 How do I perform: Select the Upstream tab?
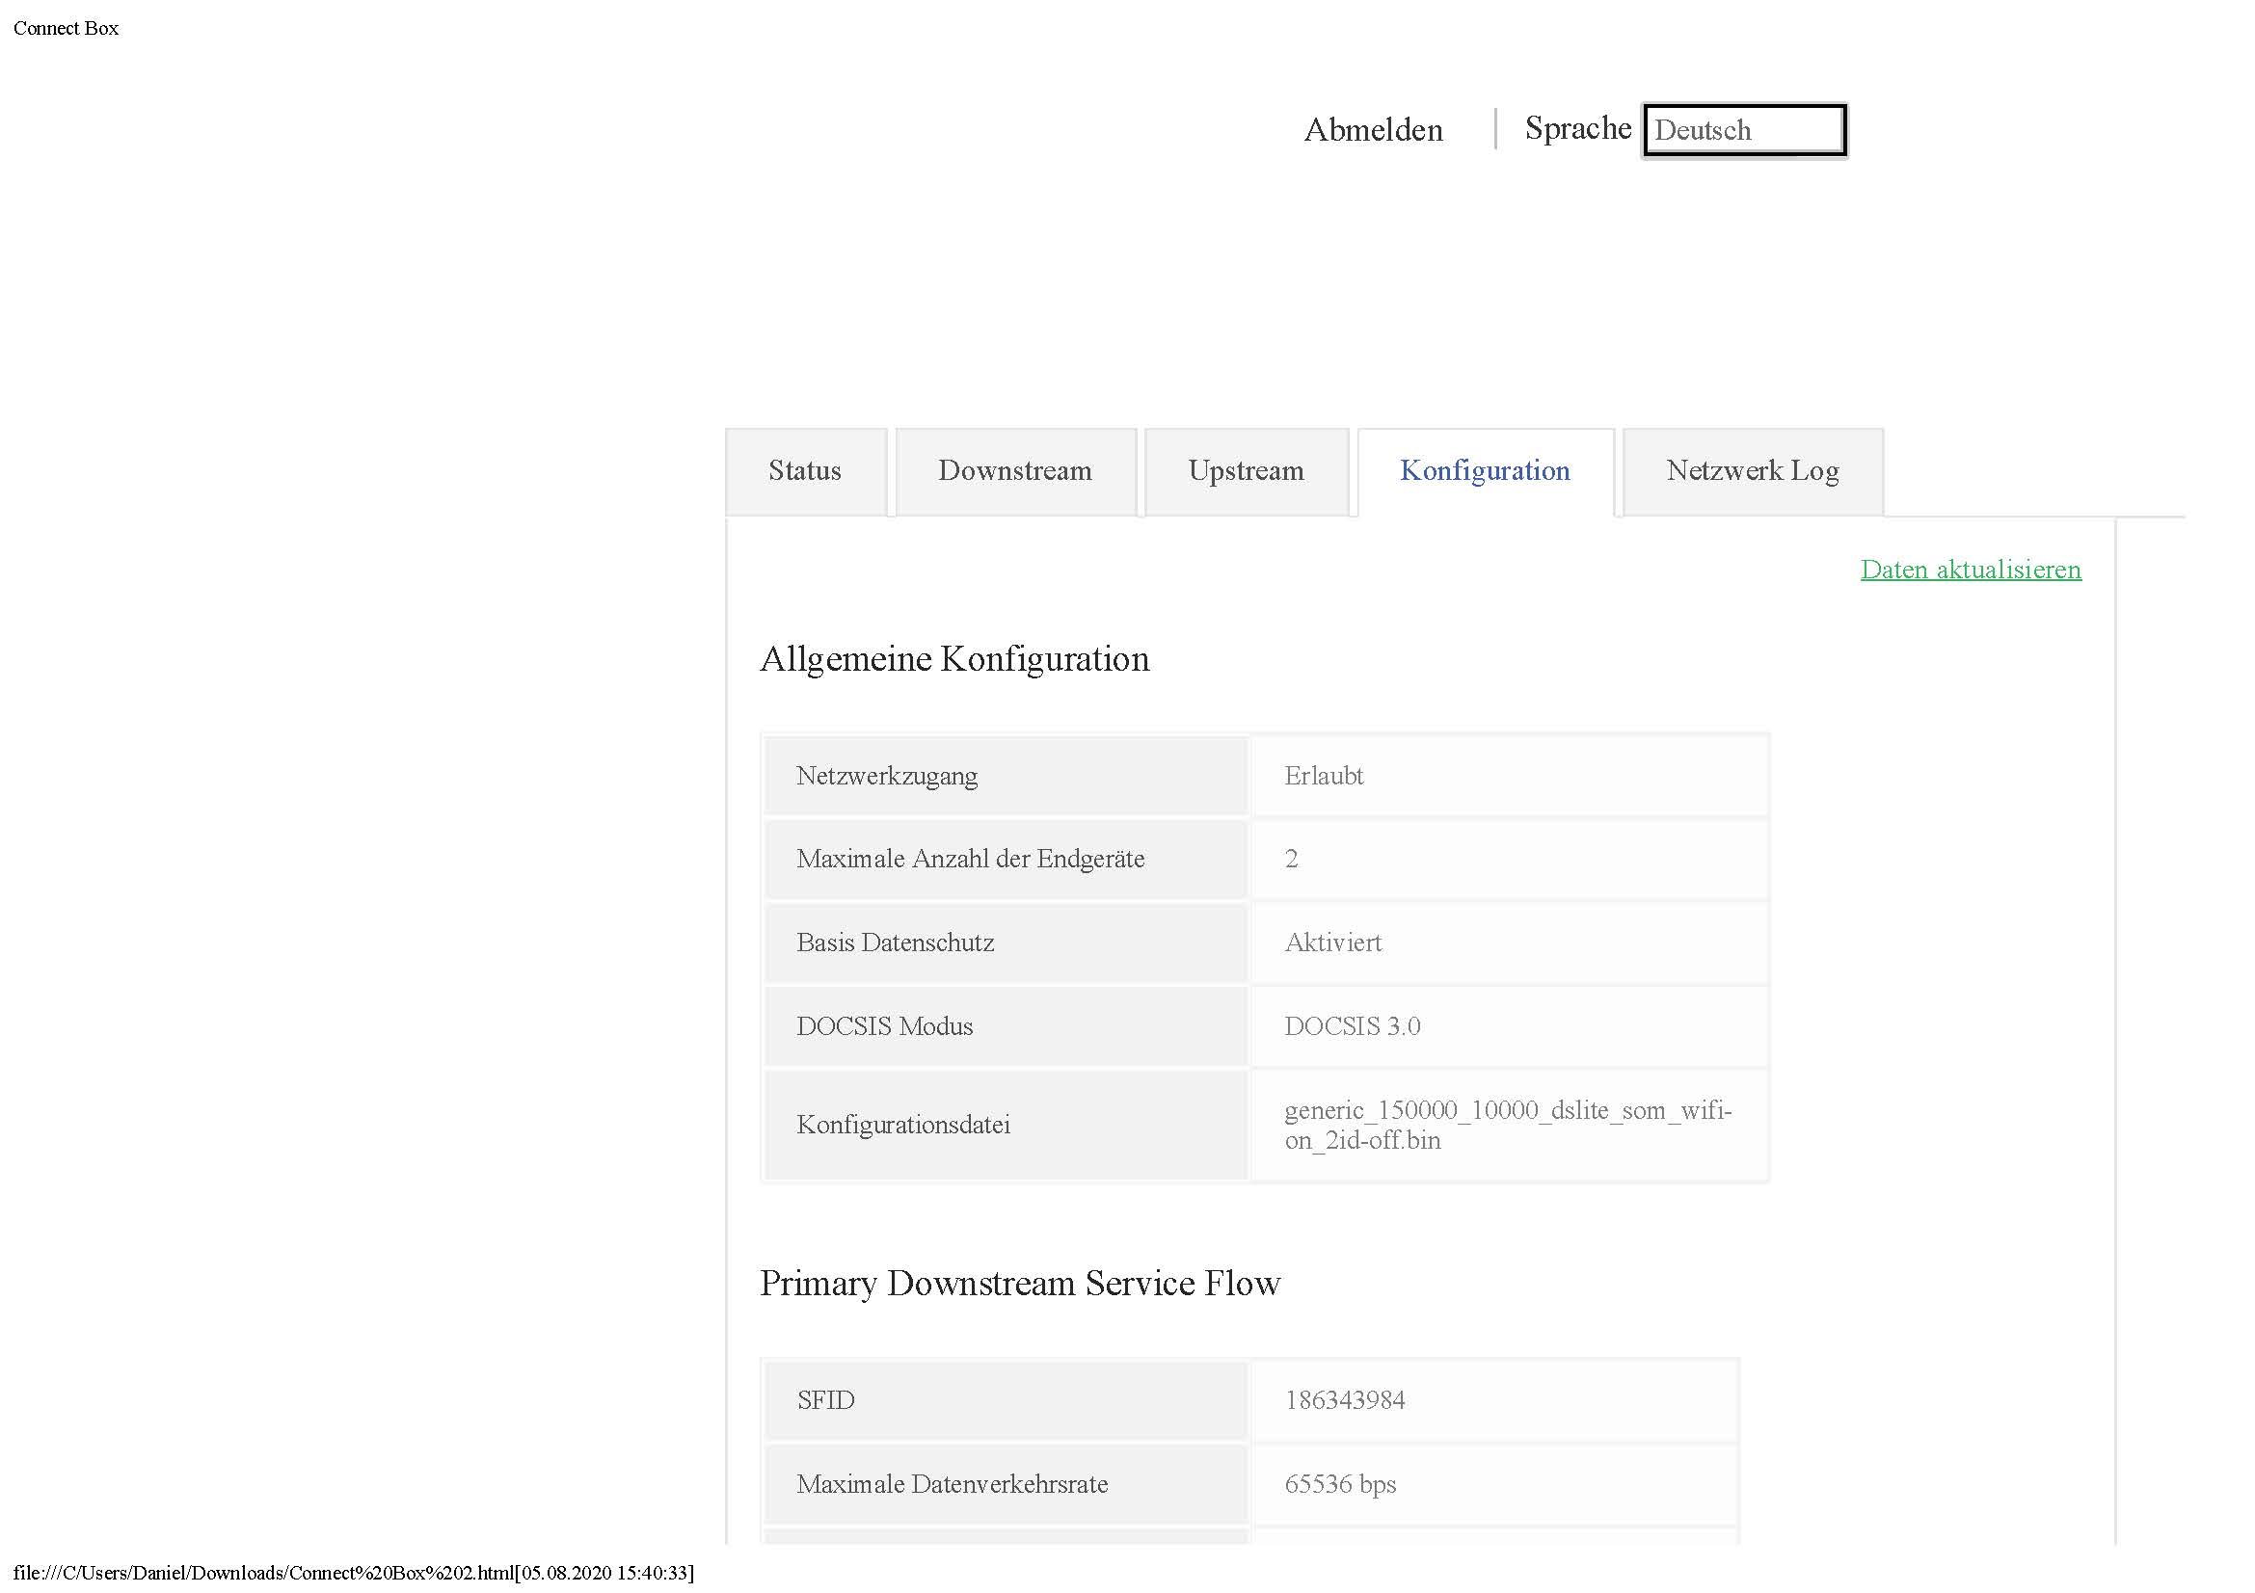tap(1246, 471)
